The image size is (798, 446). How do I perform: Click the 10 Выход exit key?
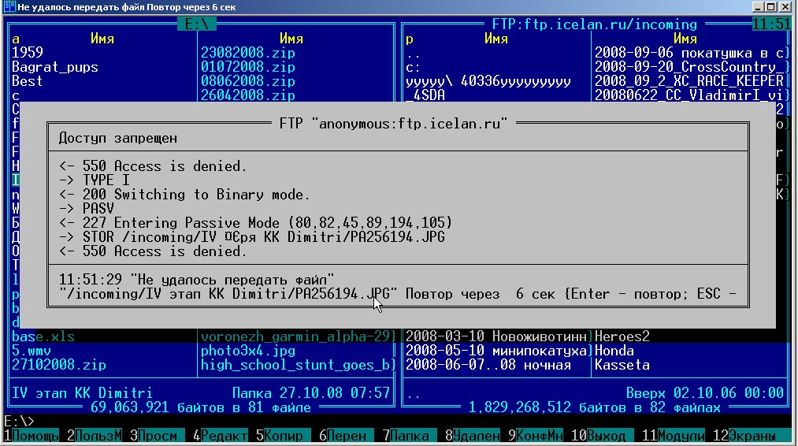607,436
